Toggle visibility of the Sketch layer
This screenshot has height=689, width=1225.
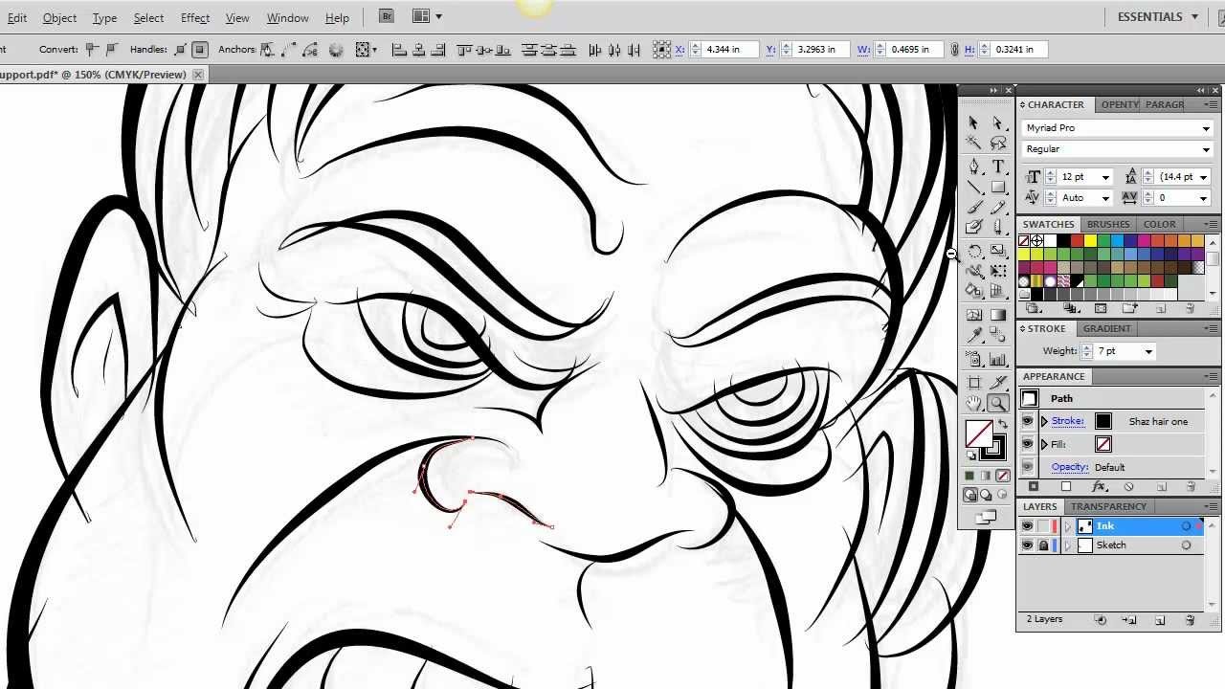(1027, 545)
